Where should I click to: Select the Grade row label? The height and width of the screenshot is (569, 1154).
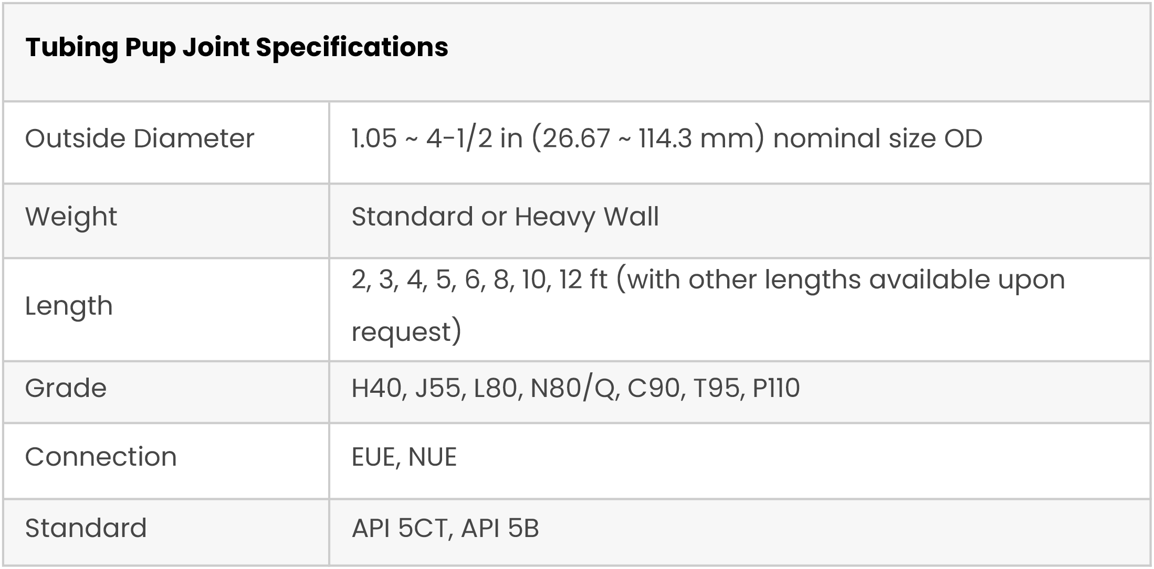(66, 388)
